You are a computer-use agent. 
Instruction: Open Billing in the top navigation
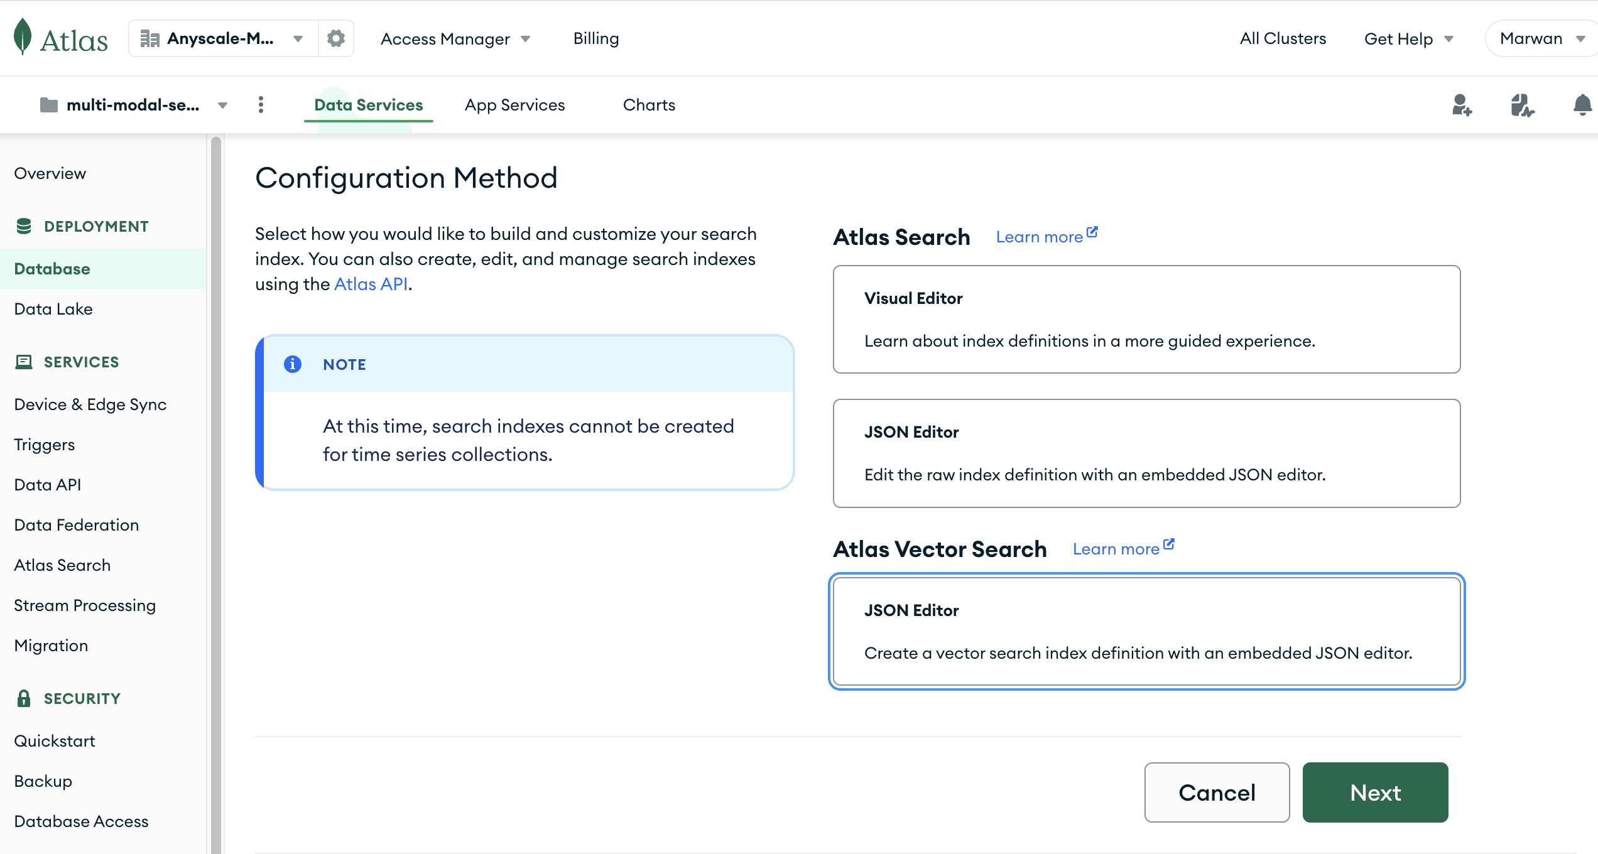click(x=596, y=38)
